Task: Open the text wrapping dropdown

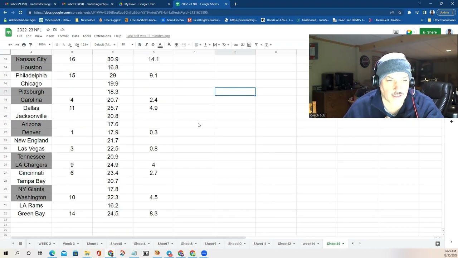Action: point(216,44)
